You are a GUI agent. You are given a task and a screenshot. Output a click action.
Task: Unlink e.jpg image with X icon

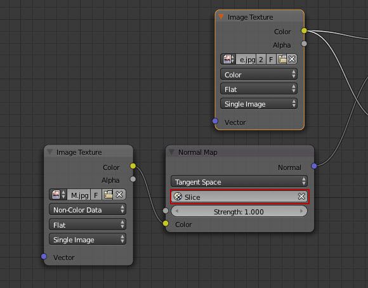coord(292,59)
